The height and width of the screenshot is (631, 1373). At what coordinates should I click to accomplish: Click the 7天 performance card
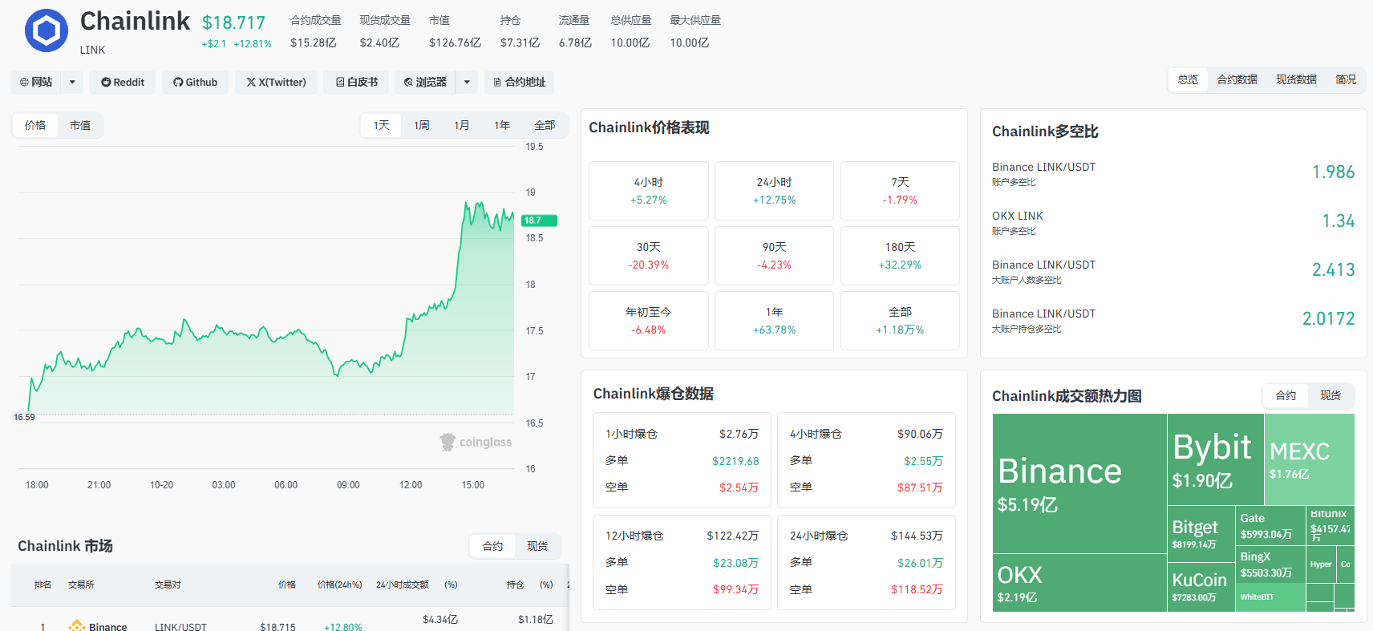click(x=900, y=191)
